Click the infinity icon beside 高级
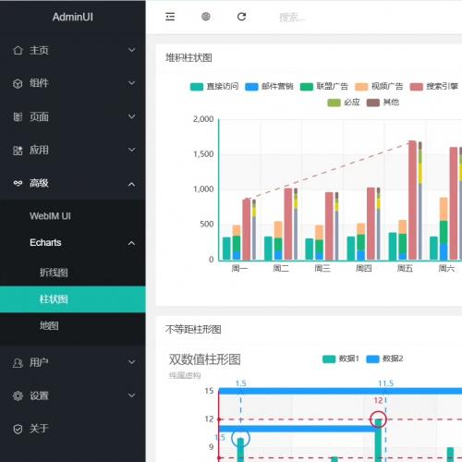 (18, 183)
